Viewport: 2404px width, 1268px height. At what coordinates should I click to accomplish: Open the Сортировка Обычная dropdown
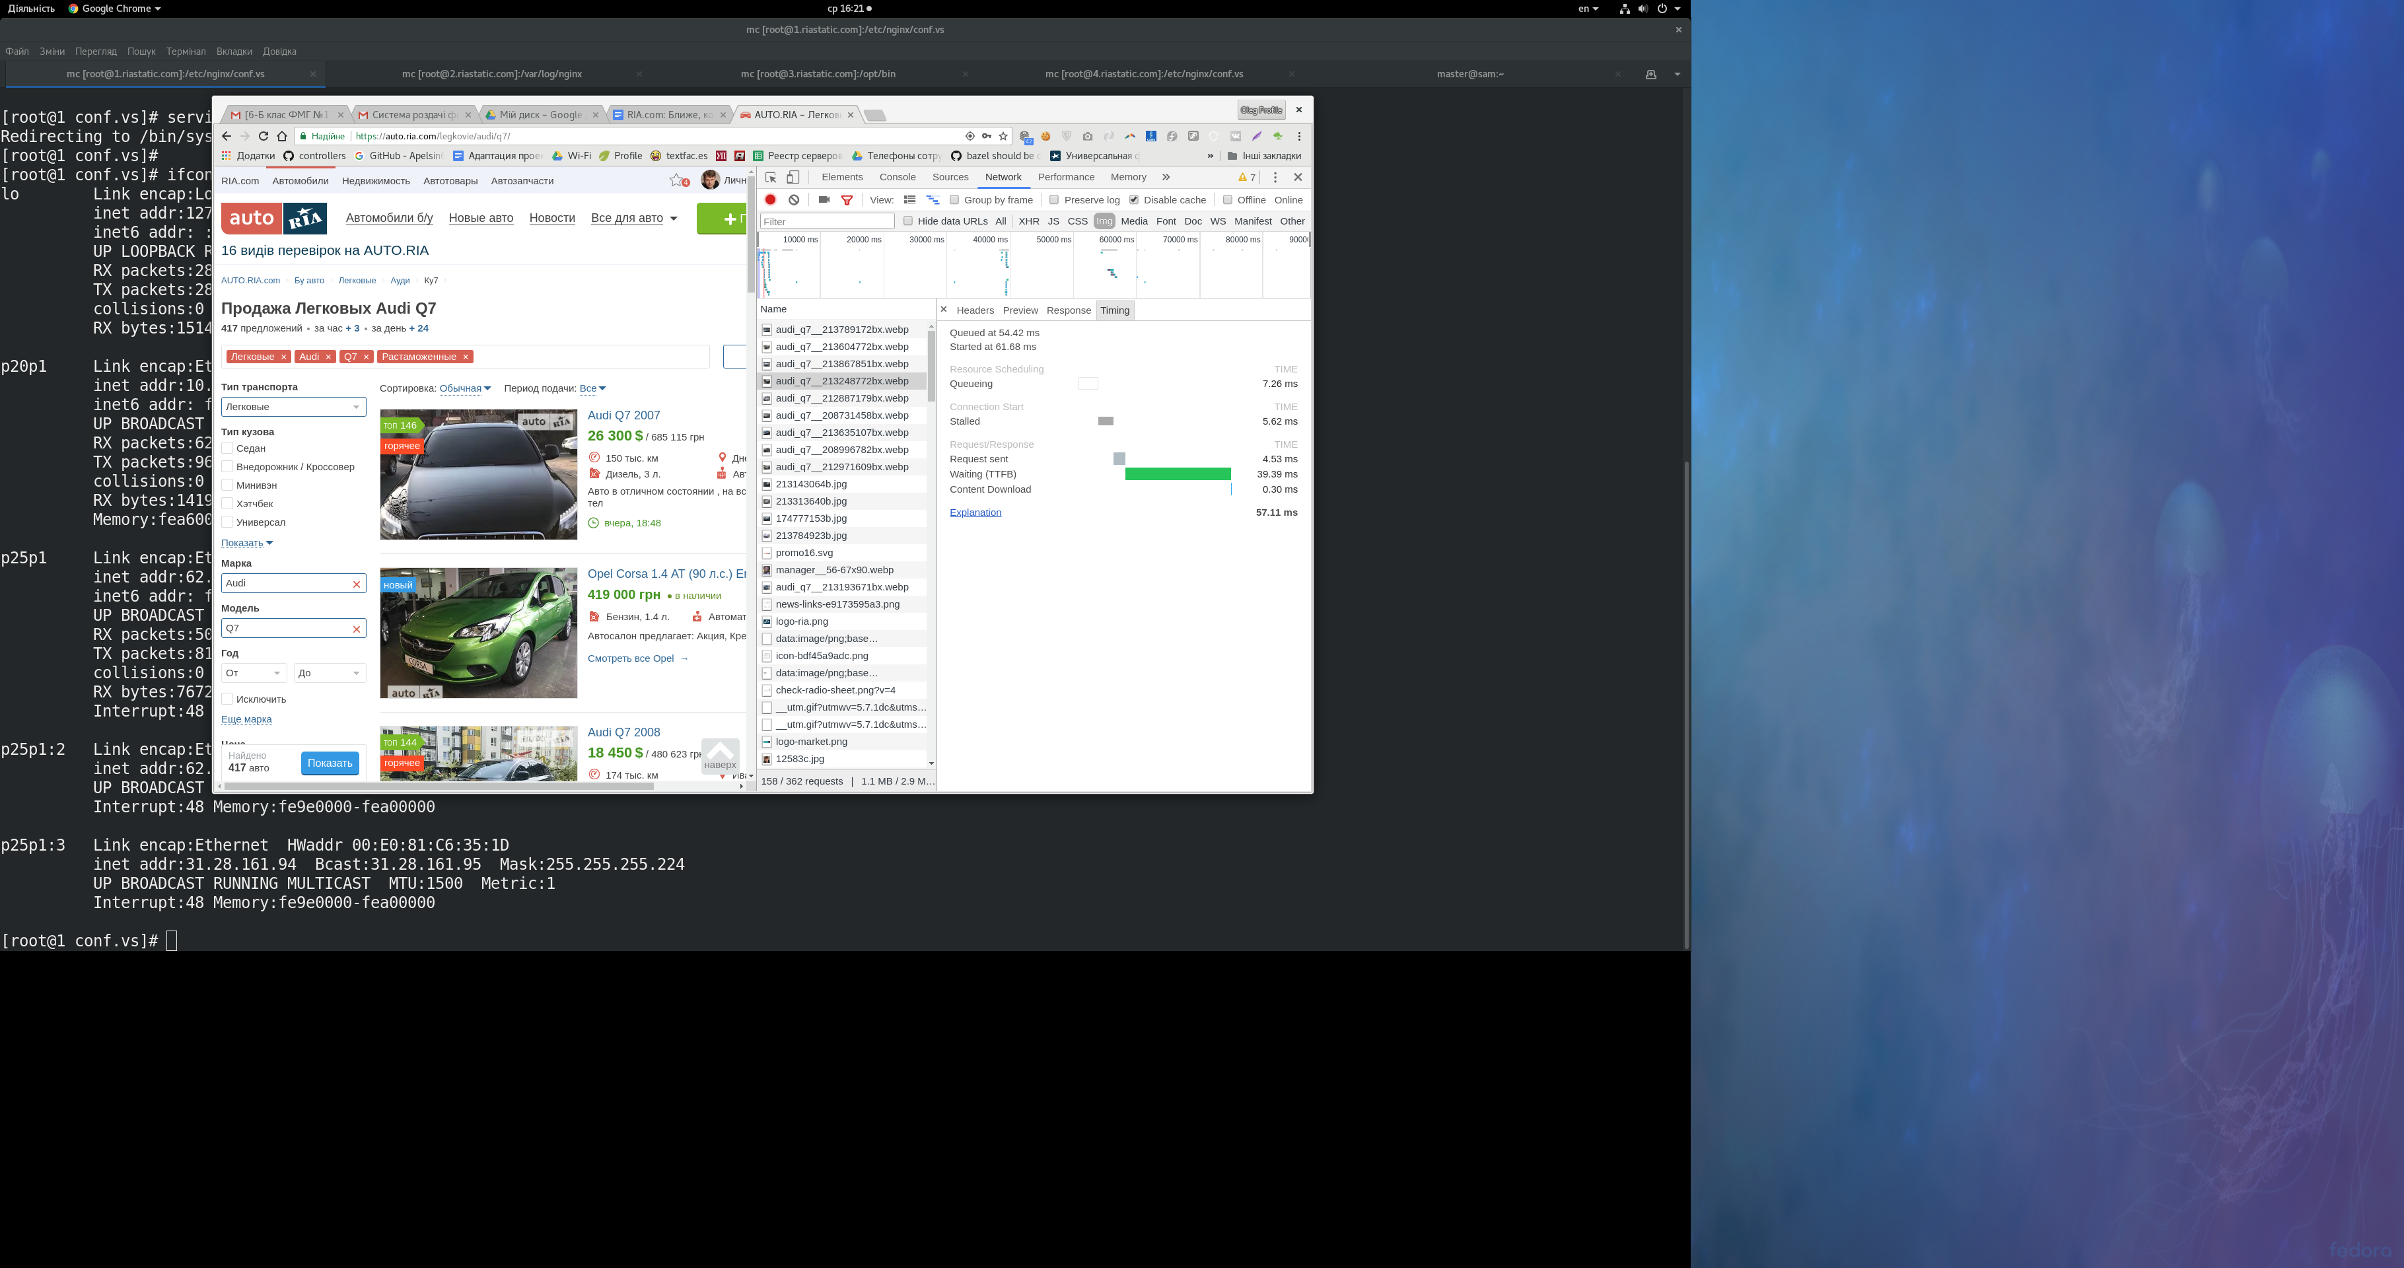465,388
